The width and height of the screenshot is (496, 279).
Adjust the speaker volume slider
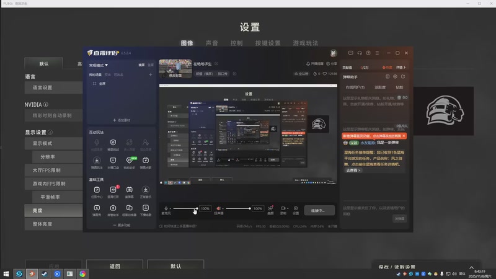pos(238,208)
